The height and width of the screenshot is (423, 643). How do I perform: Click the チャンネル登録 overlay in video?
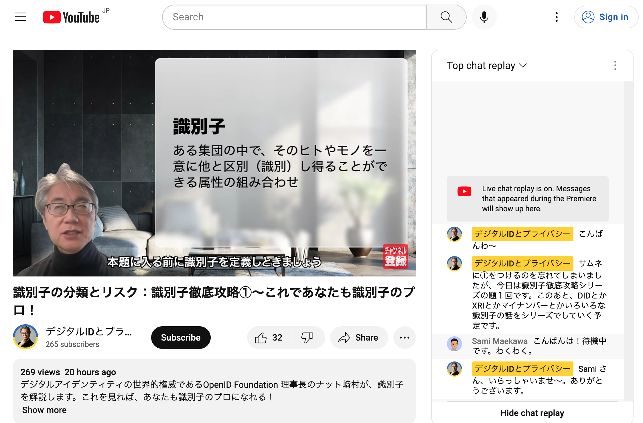(395, 256)
